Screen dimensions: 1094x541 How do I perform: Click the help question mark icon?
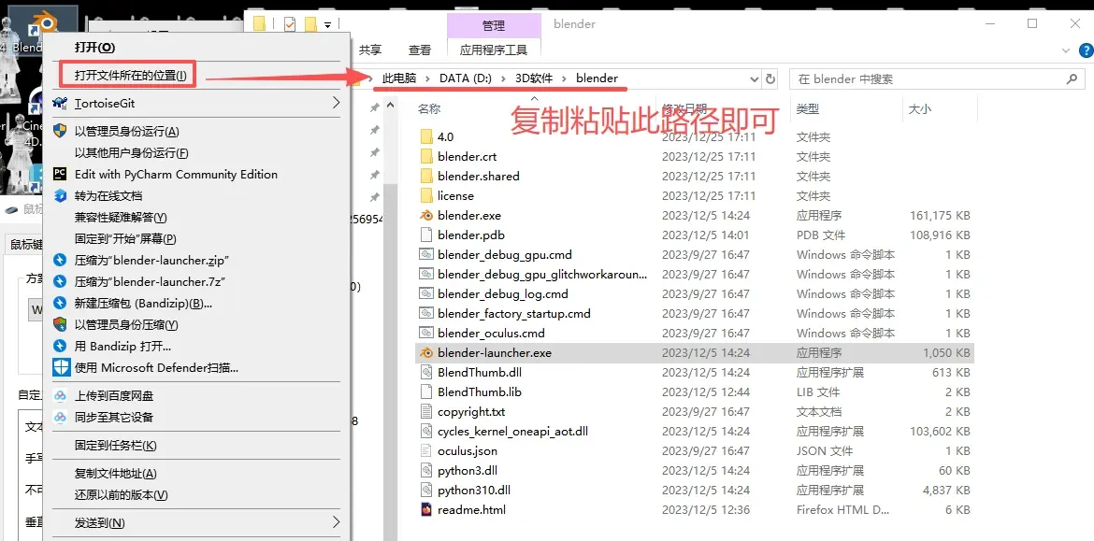[x=1087, y=50]
